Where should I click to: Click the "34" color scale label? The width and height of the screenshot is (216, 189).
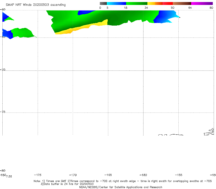146,8
